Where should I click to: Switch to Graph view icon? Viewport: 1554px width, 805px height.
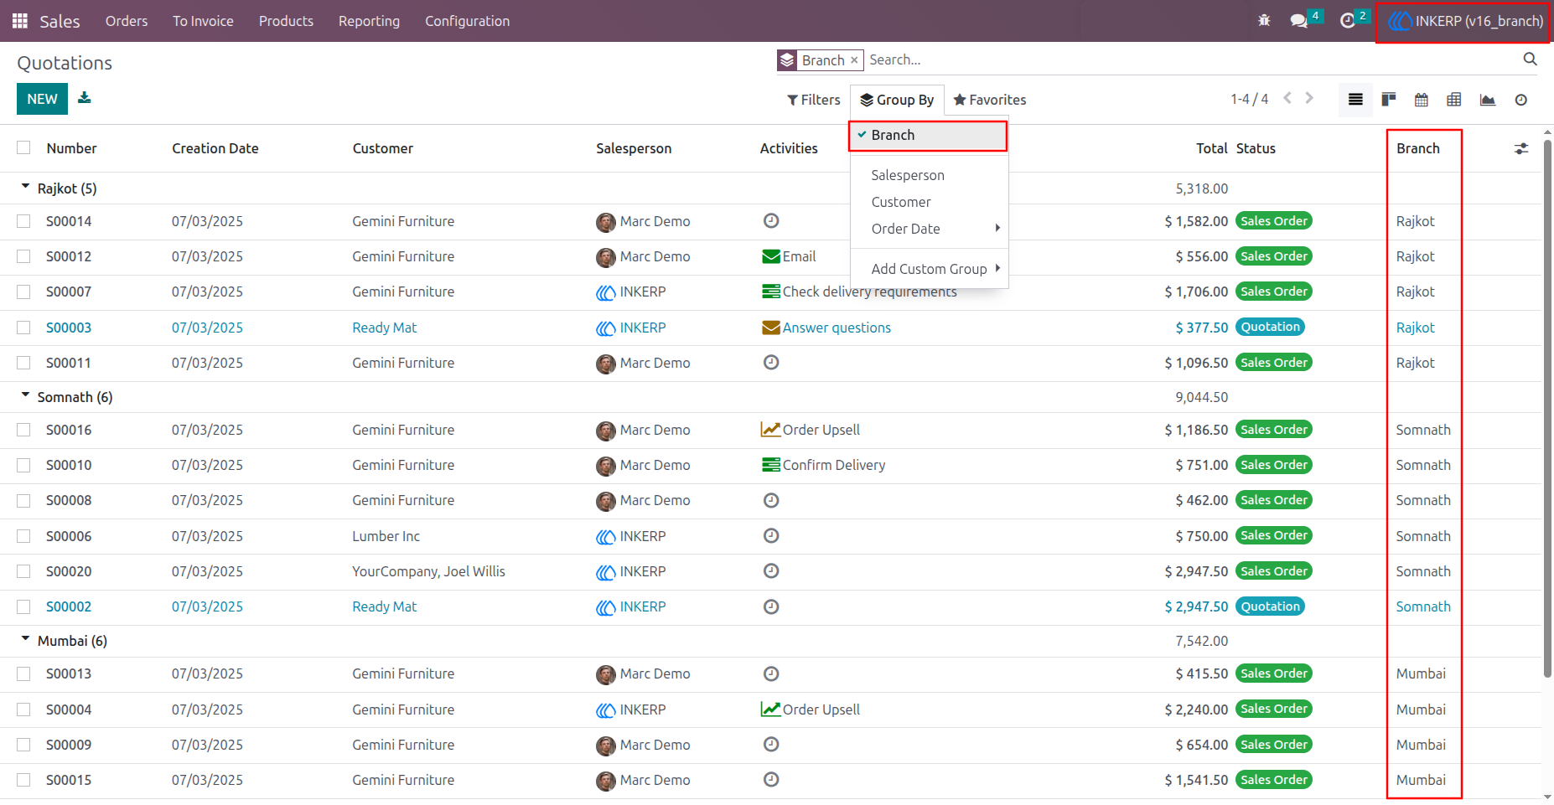(1488, 100)
